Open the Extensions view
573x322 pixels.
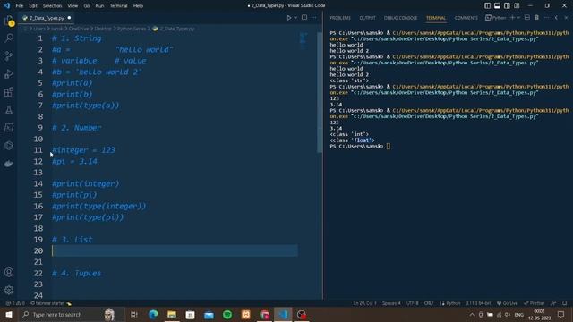[9, 91]
